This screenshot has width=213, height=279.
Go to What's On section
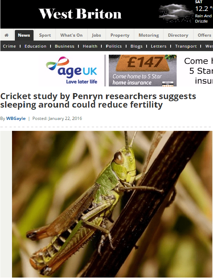pos(71,35)
